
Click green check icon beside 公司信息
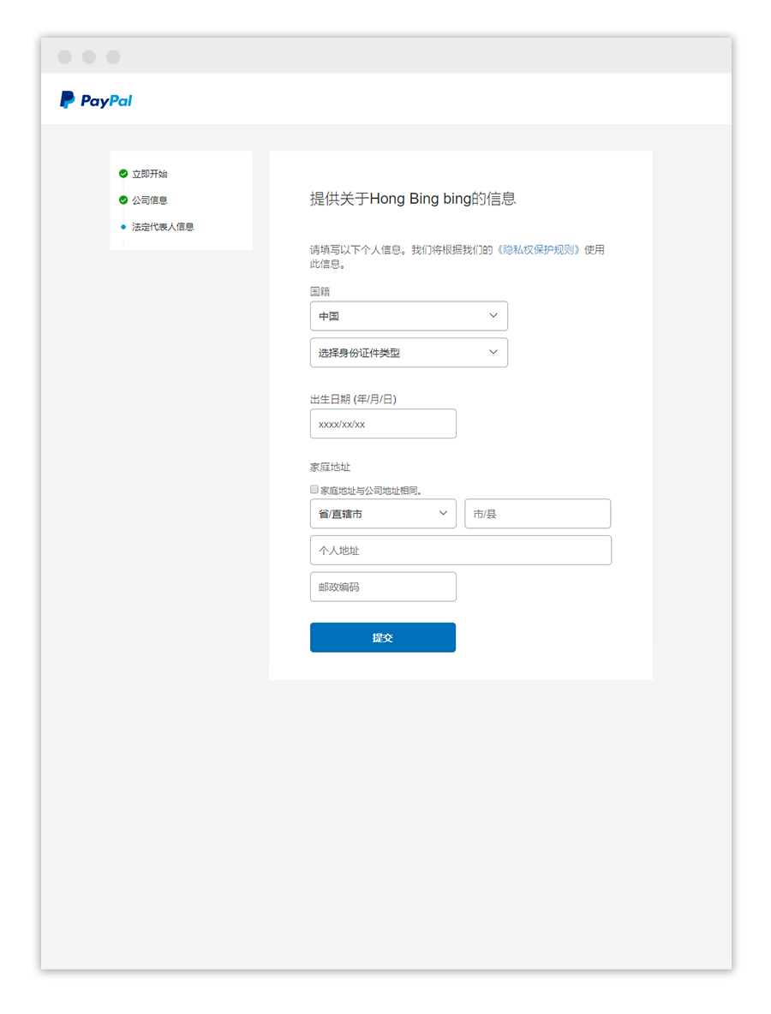coord(123,200)
